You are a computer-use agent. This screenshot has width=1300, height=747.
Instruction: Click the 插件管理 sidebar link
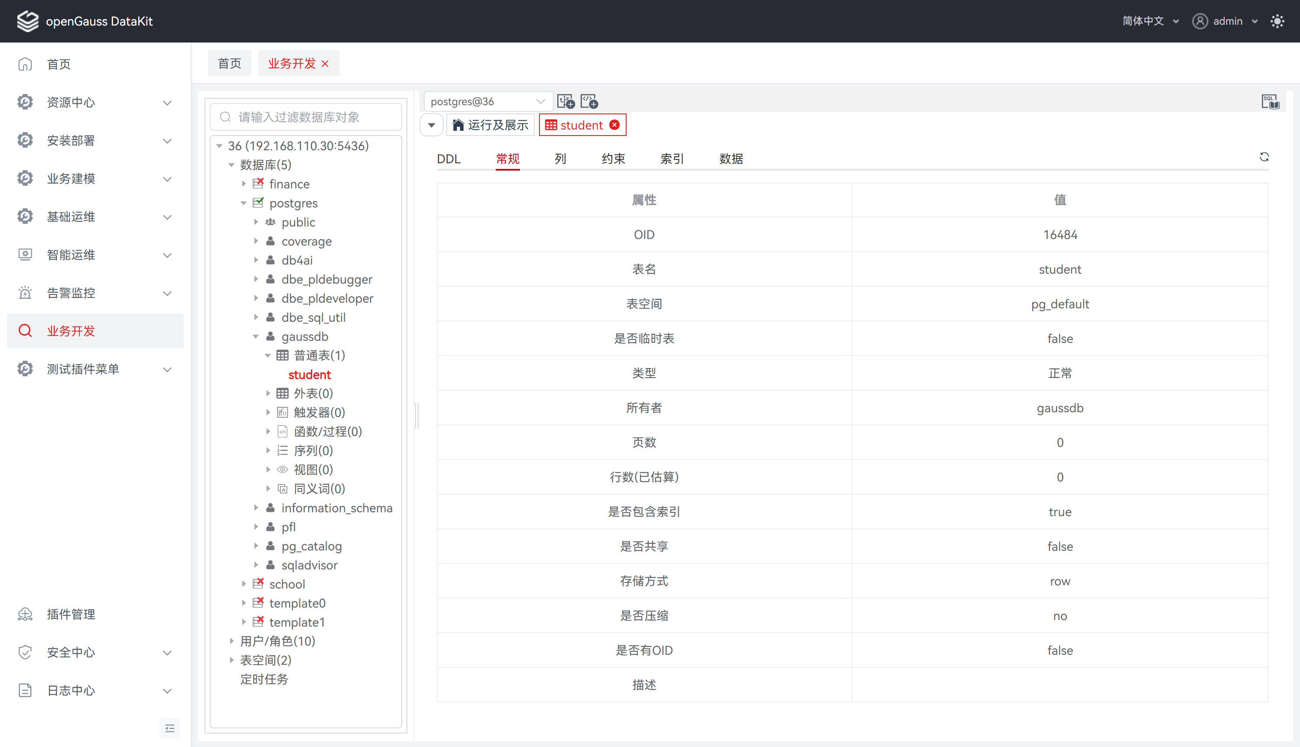click(x=71, y=614)
